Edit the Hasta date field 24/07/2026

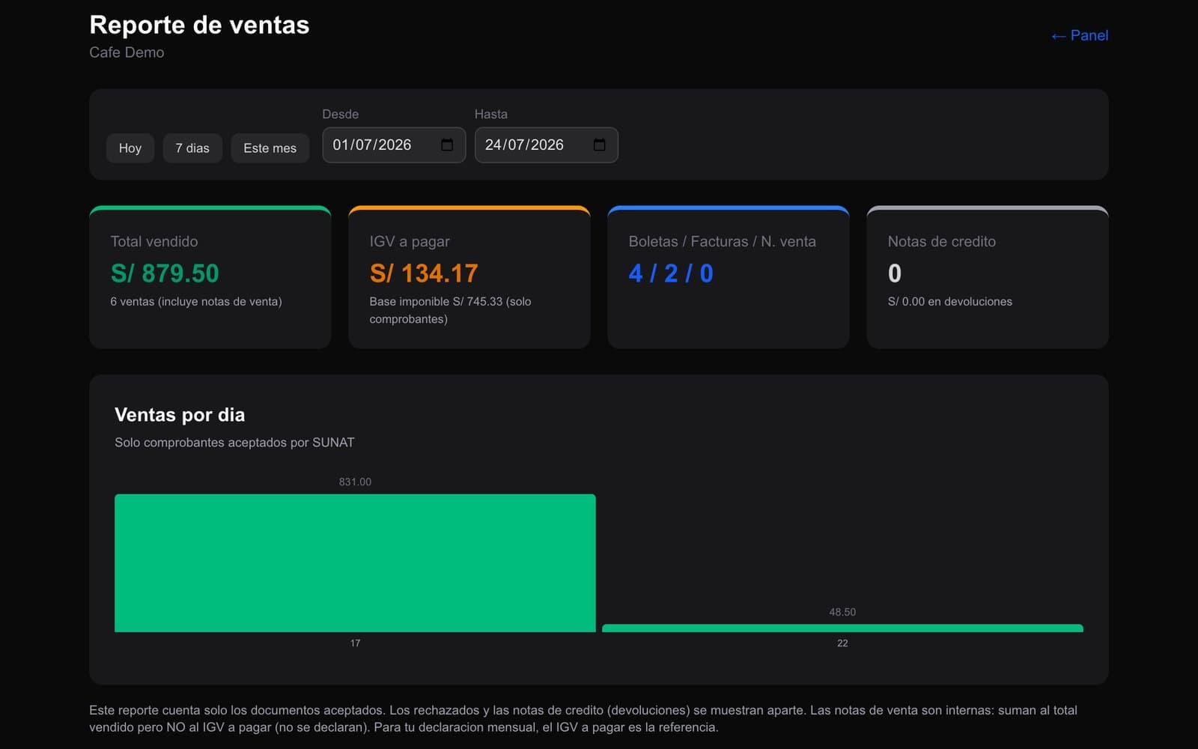click(546, 145)
